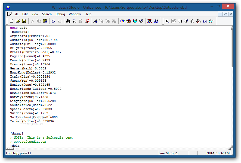Screen dimensions: 241x163
Task: Click the grayed-out binoculars icon
Action: 81,21
